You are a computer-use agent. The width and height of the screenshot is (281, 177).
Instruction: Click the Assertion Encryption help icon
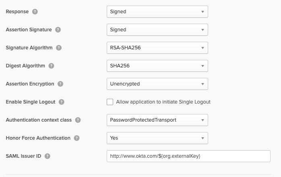60,84
